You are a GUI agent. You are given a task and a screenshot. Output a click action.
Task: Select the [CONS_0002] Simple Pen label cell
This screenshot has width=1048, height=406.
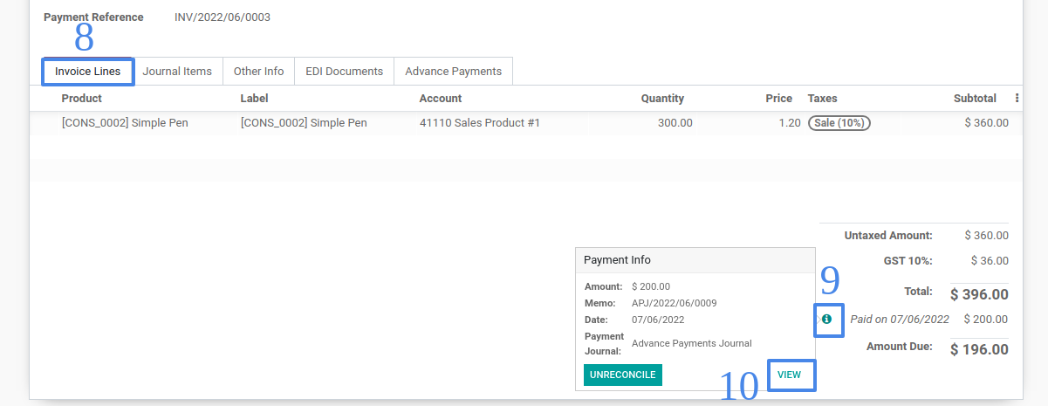pos(304,123)
